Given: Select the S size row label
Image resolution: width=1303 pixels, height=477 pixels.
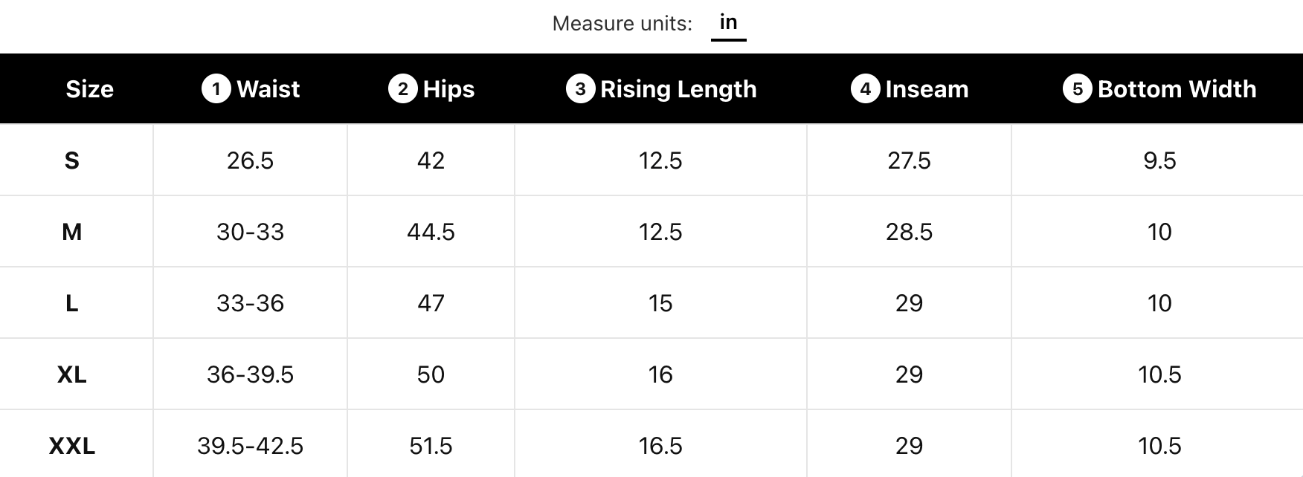Looking at the screenshot, I should [72, 160].
